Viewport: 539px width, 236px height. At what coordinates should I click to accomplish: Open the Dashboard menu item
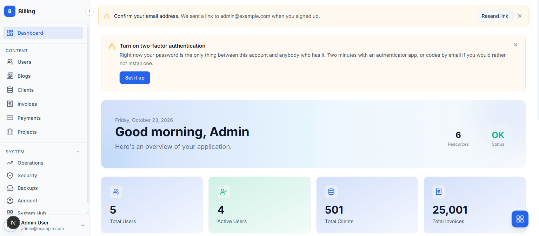pos(43,33)
